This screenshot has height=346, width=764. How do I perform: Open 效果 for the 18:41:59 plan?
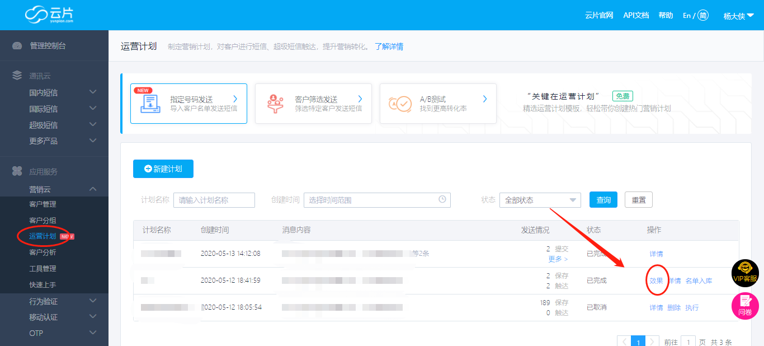(656, 280)
